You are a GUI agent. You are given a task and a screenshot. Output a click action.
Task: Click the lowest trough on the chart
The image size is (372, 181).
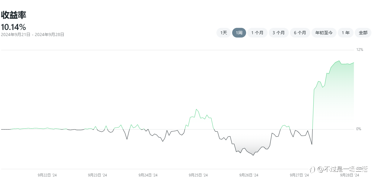pos(253,155)
